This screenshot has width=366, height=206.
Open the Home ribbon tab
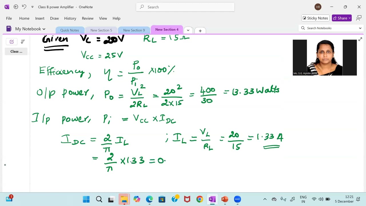click(24, 18)
